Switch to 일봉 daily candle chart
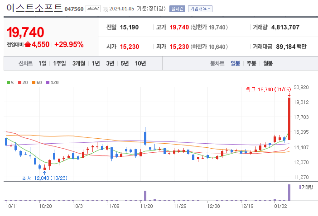Image resolution: width=318 pixels, height=216 pixels. pyautogui.click(x=235, y=64)
